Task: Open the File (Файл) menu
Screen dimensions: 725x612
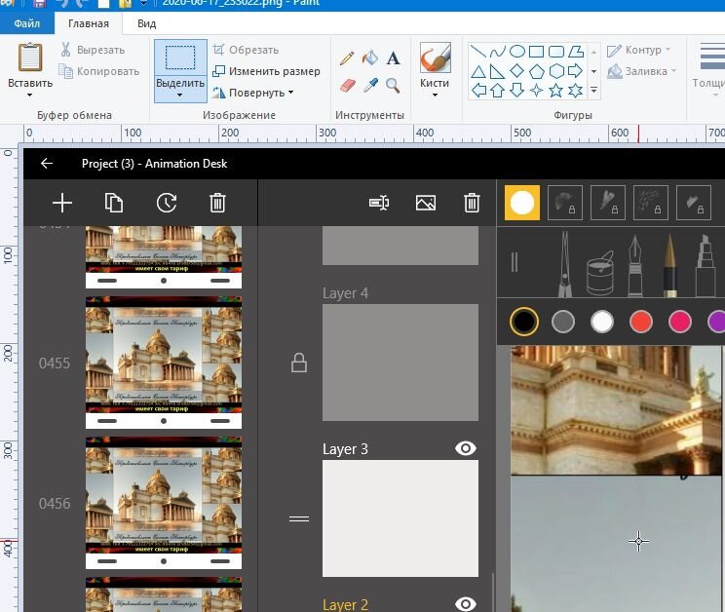Action: [x=27, y=23]
